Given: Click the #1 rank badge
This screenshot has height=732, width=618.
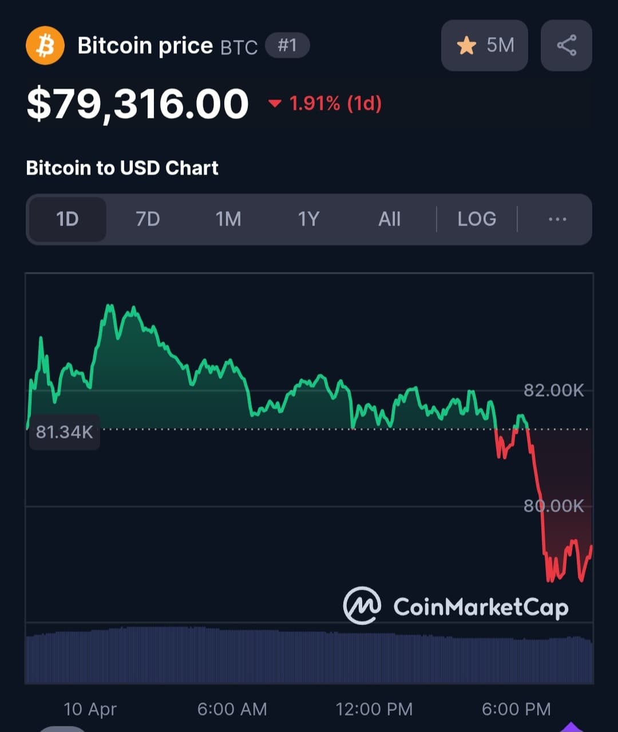Looking at the screenshot, I should (x=287, y=46).
